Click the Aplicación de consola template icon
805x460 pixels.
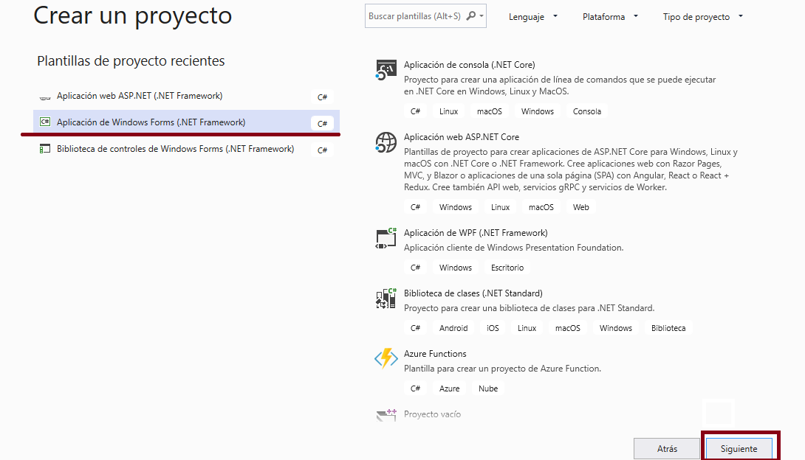click(386, 70)
